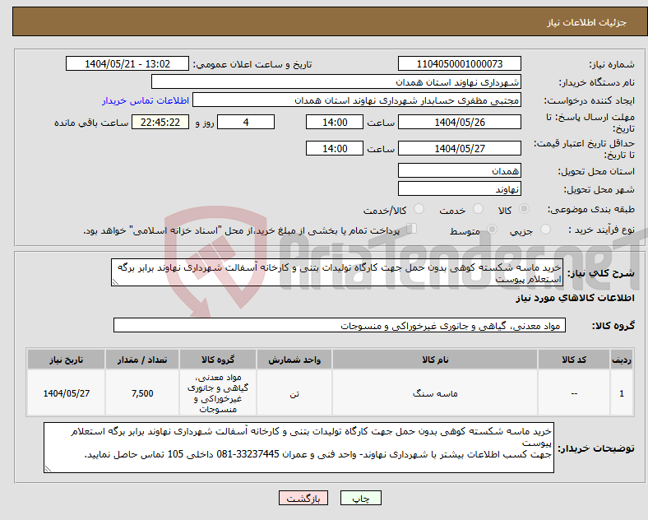Click the price validity hour field 14:00
This screenshot has height=520, width=648.
coord(335,148)
